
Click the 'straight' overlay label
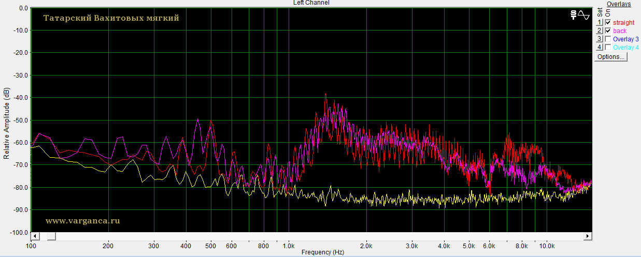pos(623,23)
